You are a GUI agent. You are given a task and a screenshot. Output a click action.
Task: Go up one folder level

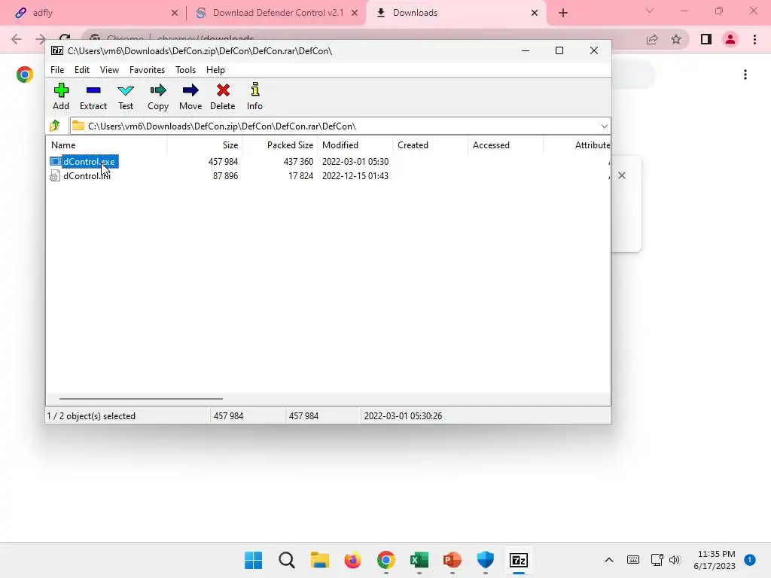click(55, 126)
